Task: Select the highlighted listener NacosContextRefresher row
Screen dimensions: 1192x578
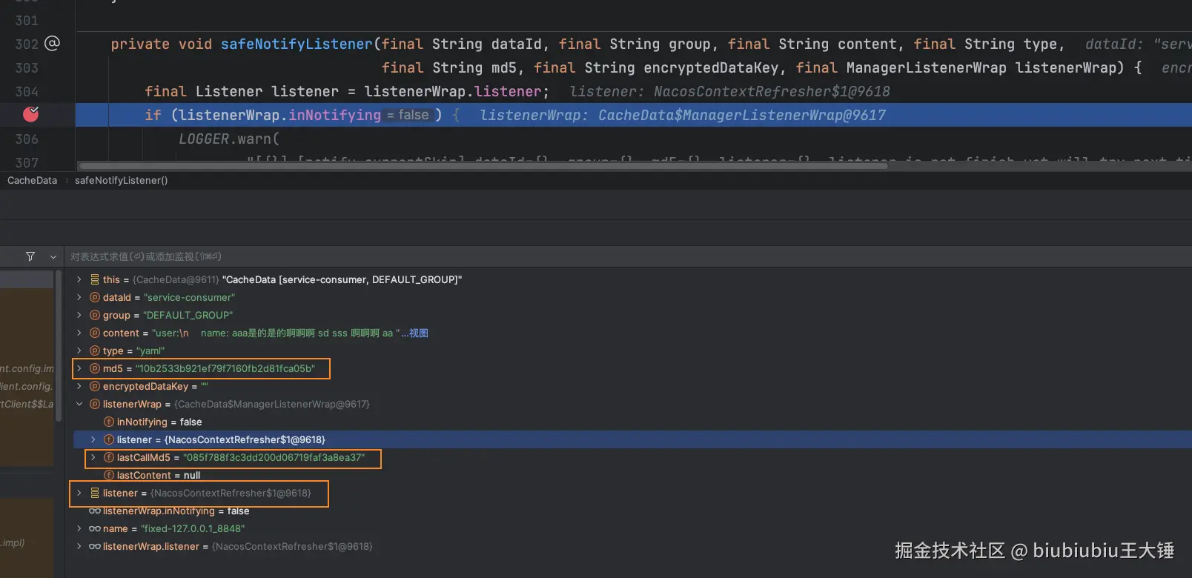Action: pyautogui.click(x=221, y=439)
